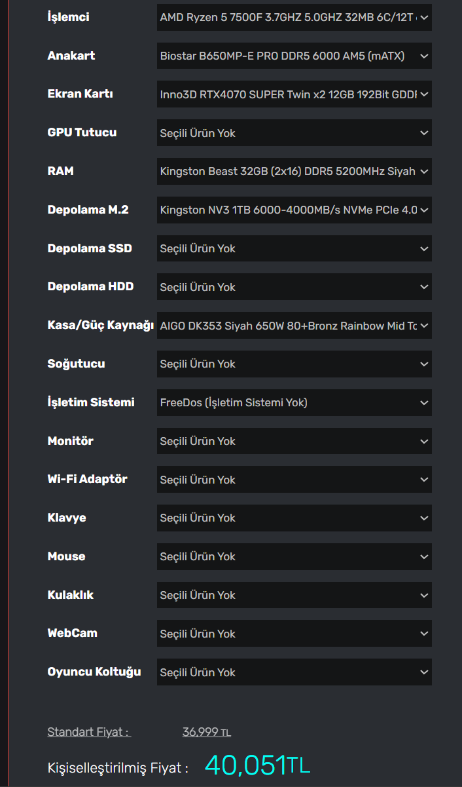Open the Monitör dropdown

point(294,441)
